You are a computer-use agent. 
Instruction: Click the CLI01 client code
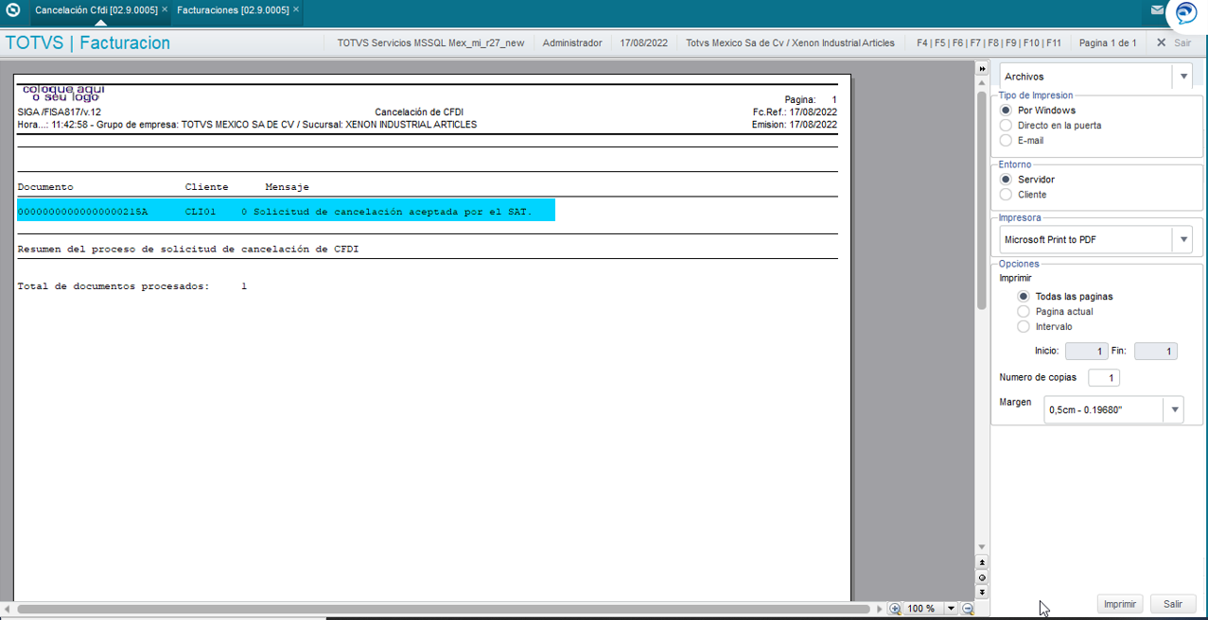point(201,213)
